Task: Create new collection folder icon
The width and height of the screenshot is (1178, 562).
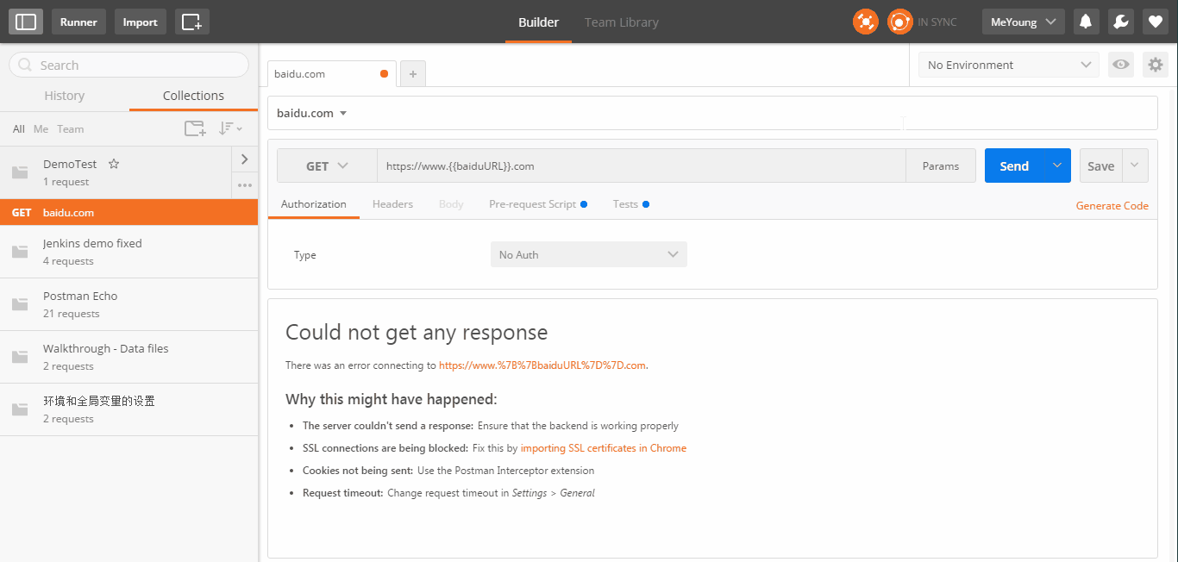Action: (195, 128)
